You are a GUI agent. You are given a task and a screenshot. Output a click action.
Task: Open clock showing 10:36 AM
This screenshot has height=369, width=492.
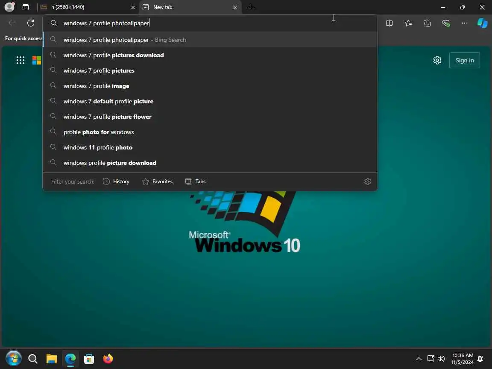click(x=463, y=359)
